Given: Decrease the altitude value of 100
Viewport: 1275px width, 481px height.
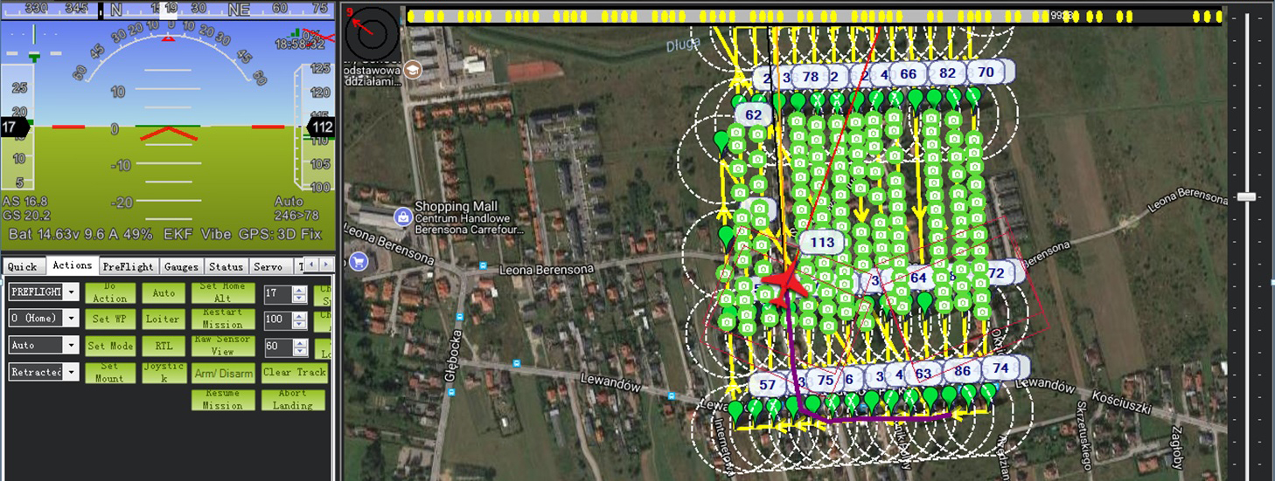Looking at the screenshot, I should (x=300, y=324).
